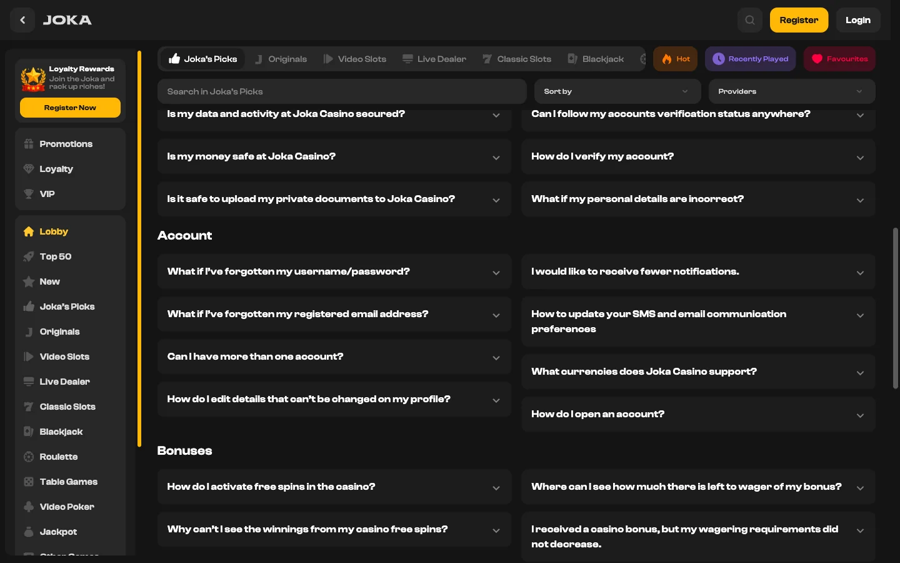Click the Promotions gift icon in sidebar
The image size is (900, 563).
tap(29, 144)
